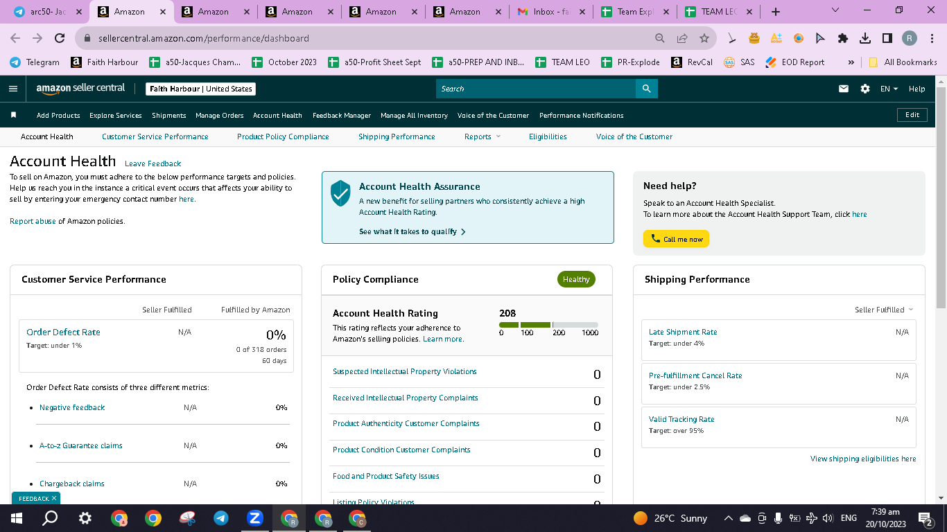
Task: Click the Edit button in favorites bar
Action: point(912,115)
